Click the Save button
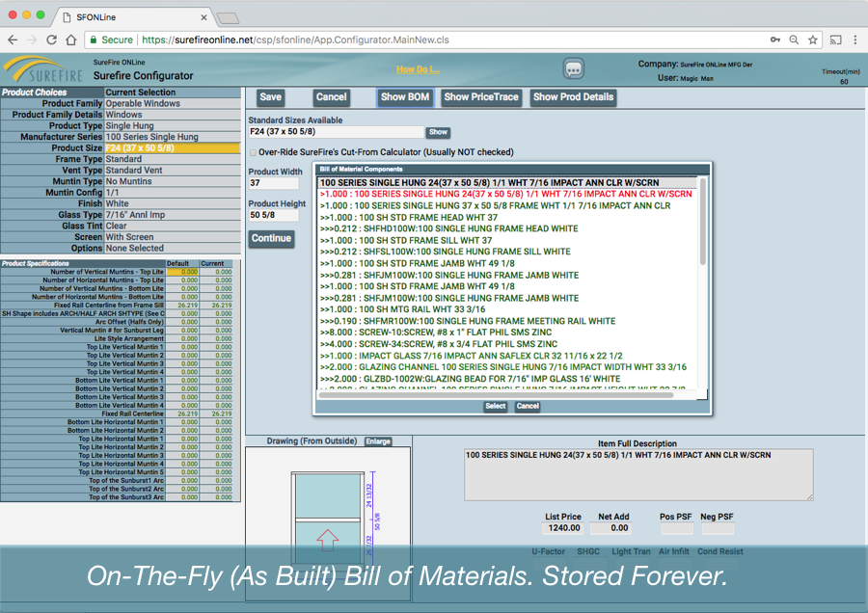The height and width of the screenshot is (613, 868). pyautogui.click(x=271, y=97)
